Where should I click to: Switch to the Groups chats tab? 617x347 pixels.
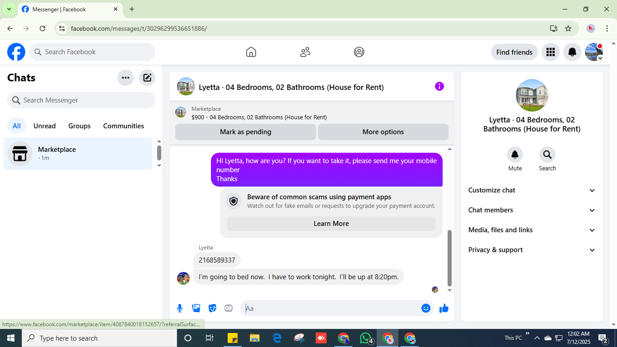79,126
